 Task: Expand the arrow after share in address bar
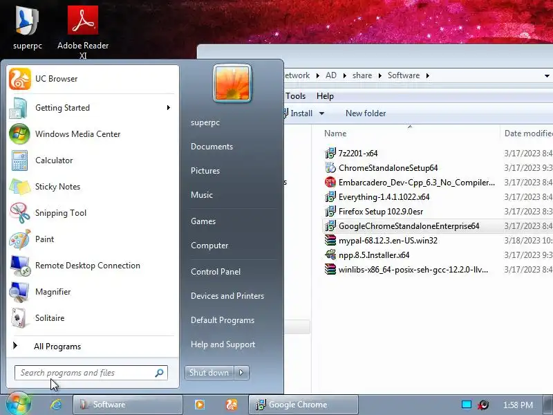point(379,75)
